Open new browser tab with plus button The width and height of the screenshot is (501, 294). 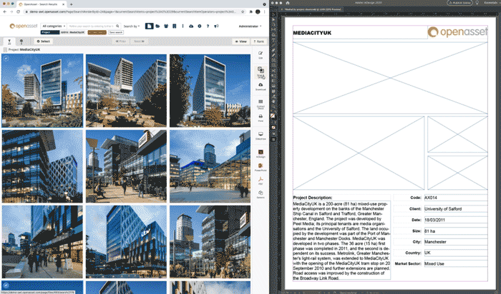[x=71, y=4]
